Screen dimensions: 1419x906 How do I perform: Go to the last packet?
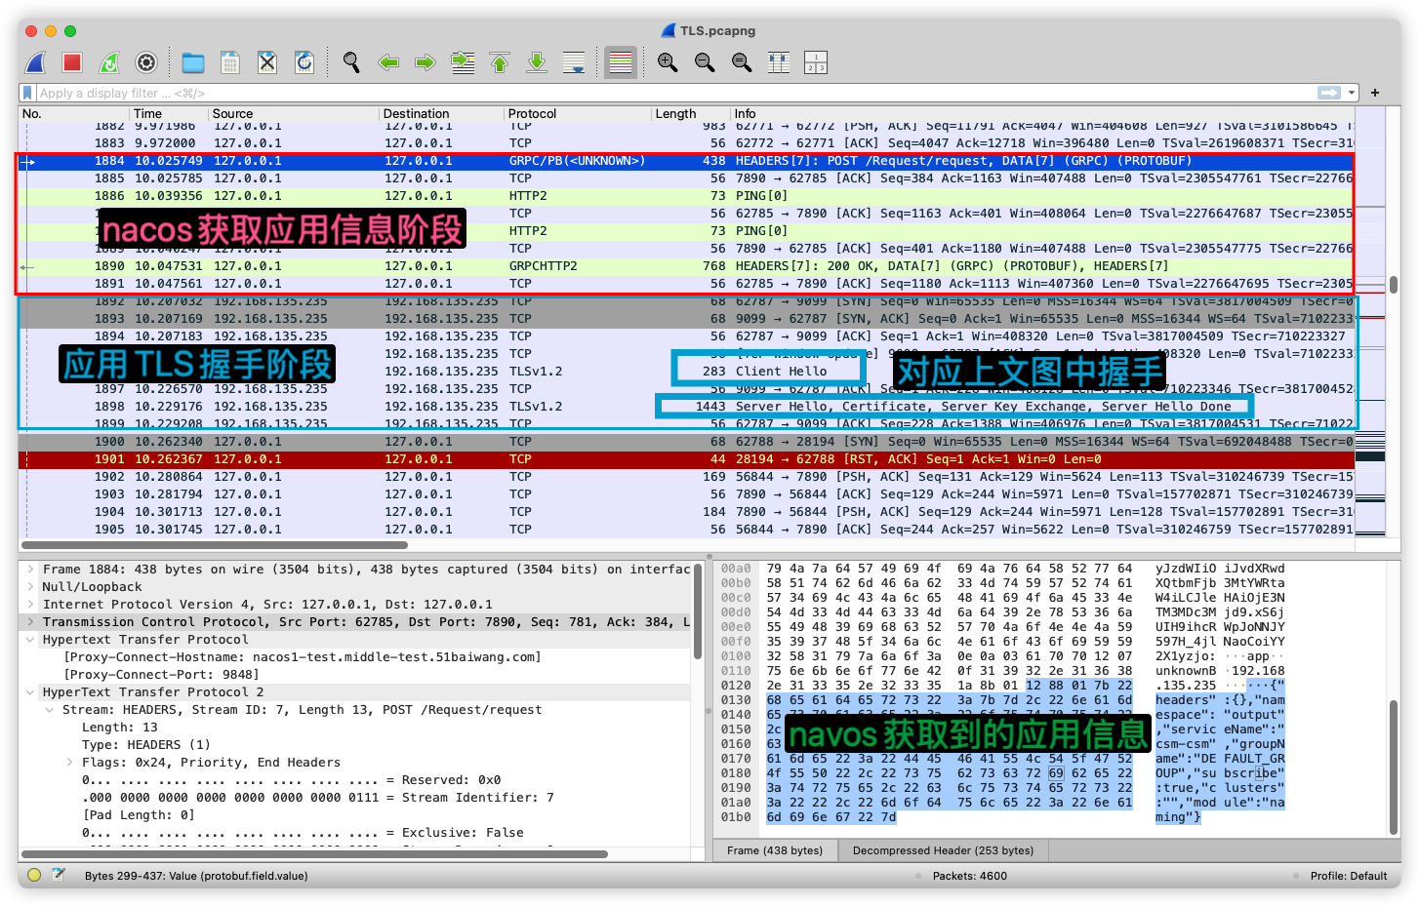[x=537, y=63]
